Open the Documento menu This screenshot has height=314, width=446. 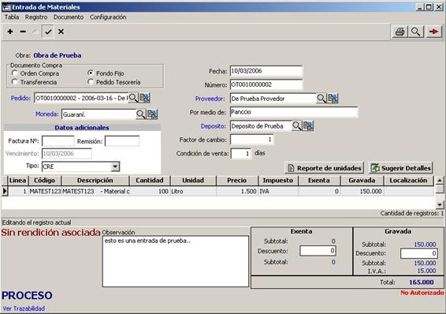69,17
